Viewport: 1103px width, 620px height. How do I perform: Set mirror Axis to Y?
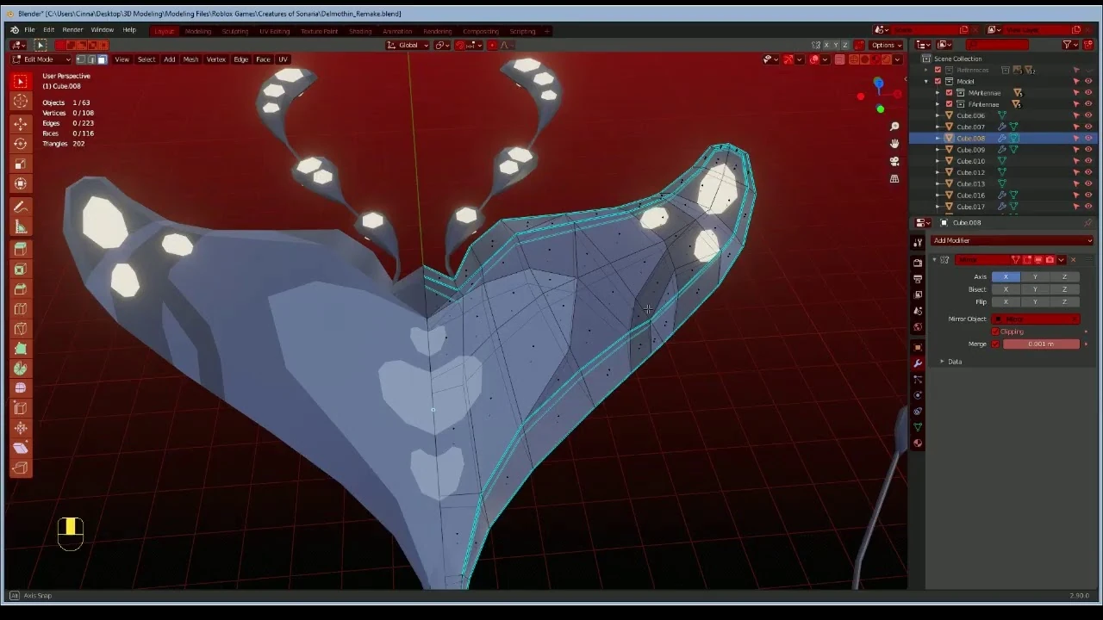click(x=1035, y=276)
